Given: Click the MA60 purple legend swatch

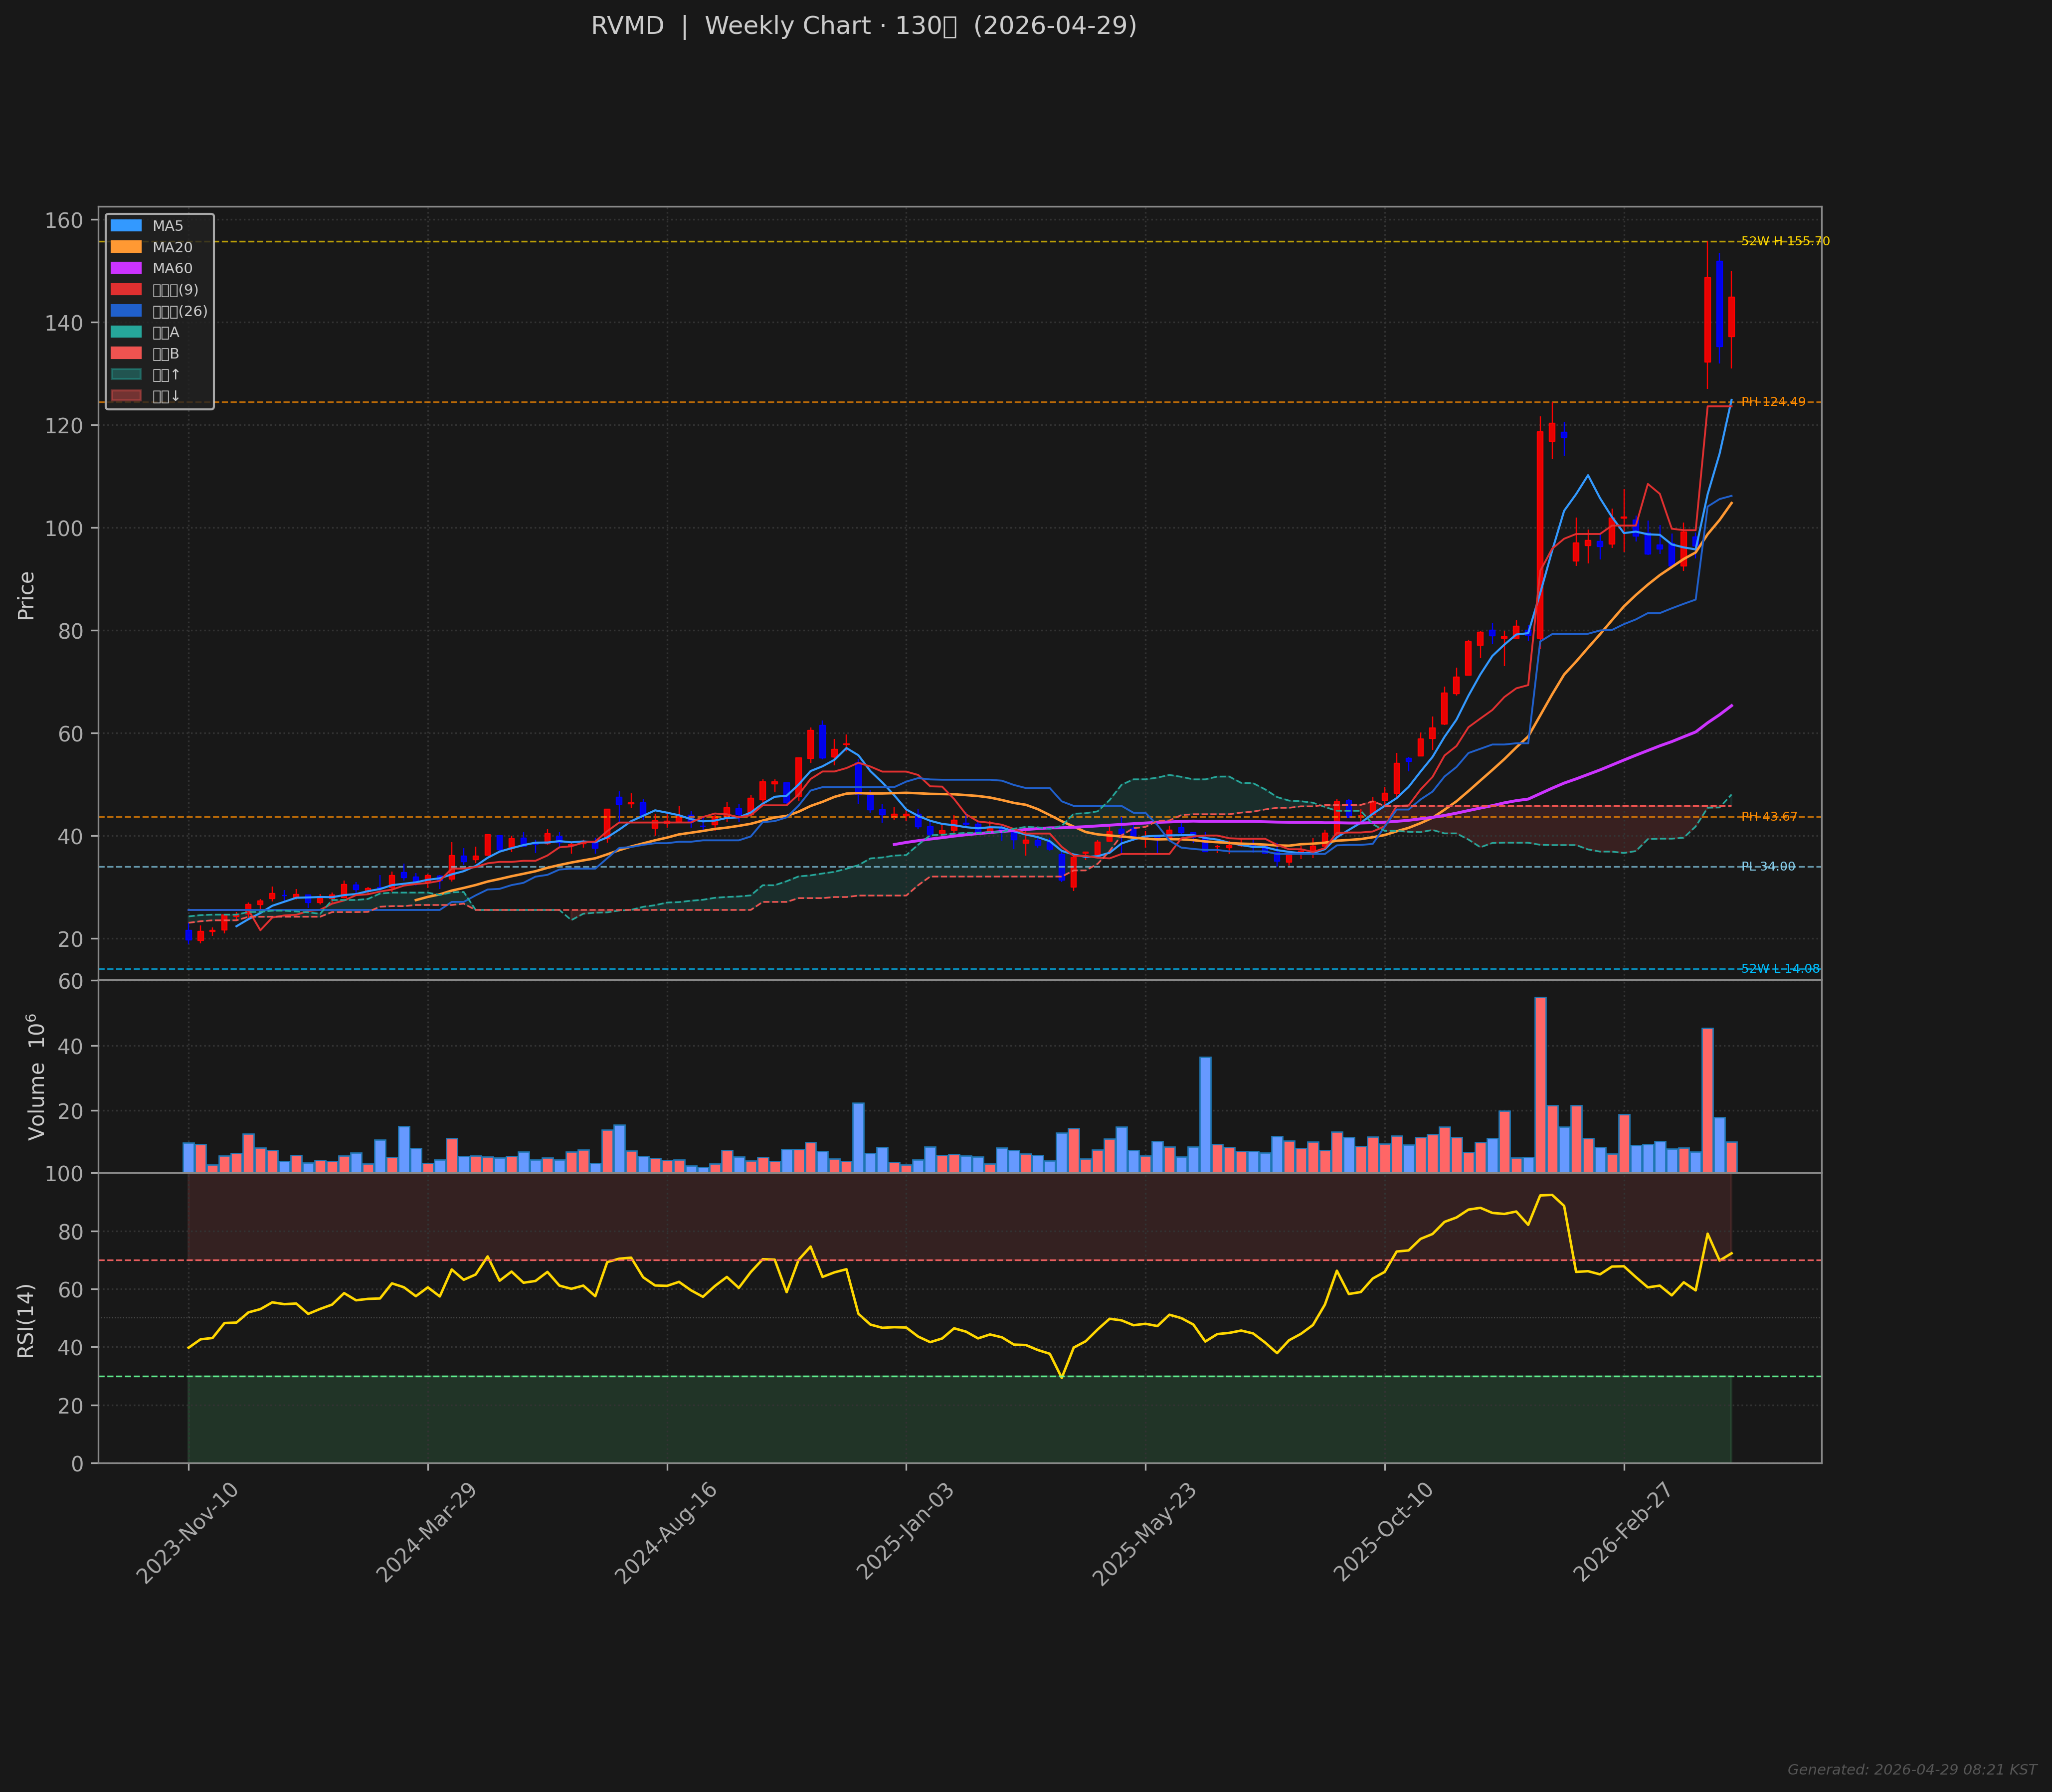Looking at the screenshot, I should [126, 268].
